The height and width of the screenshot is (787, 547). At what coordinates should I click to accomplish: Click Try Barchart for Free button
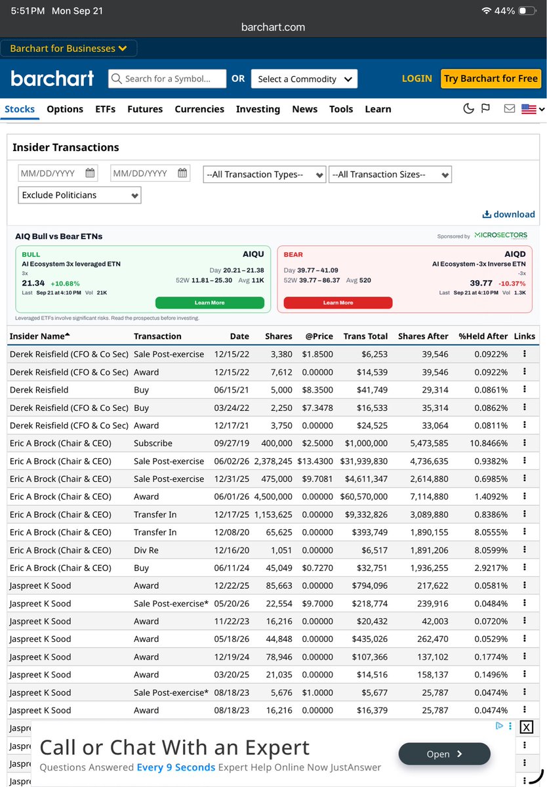pyautogui.click(x=491, y=79)
